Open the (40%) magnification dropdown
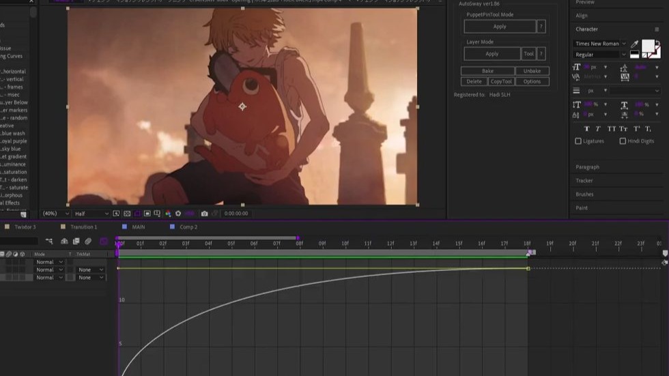The image size is (669, 376). tap(55, 214)
